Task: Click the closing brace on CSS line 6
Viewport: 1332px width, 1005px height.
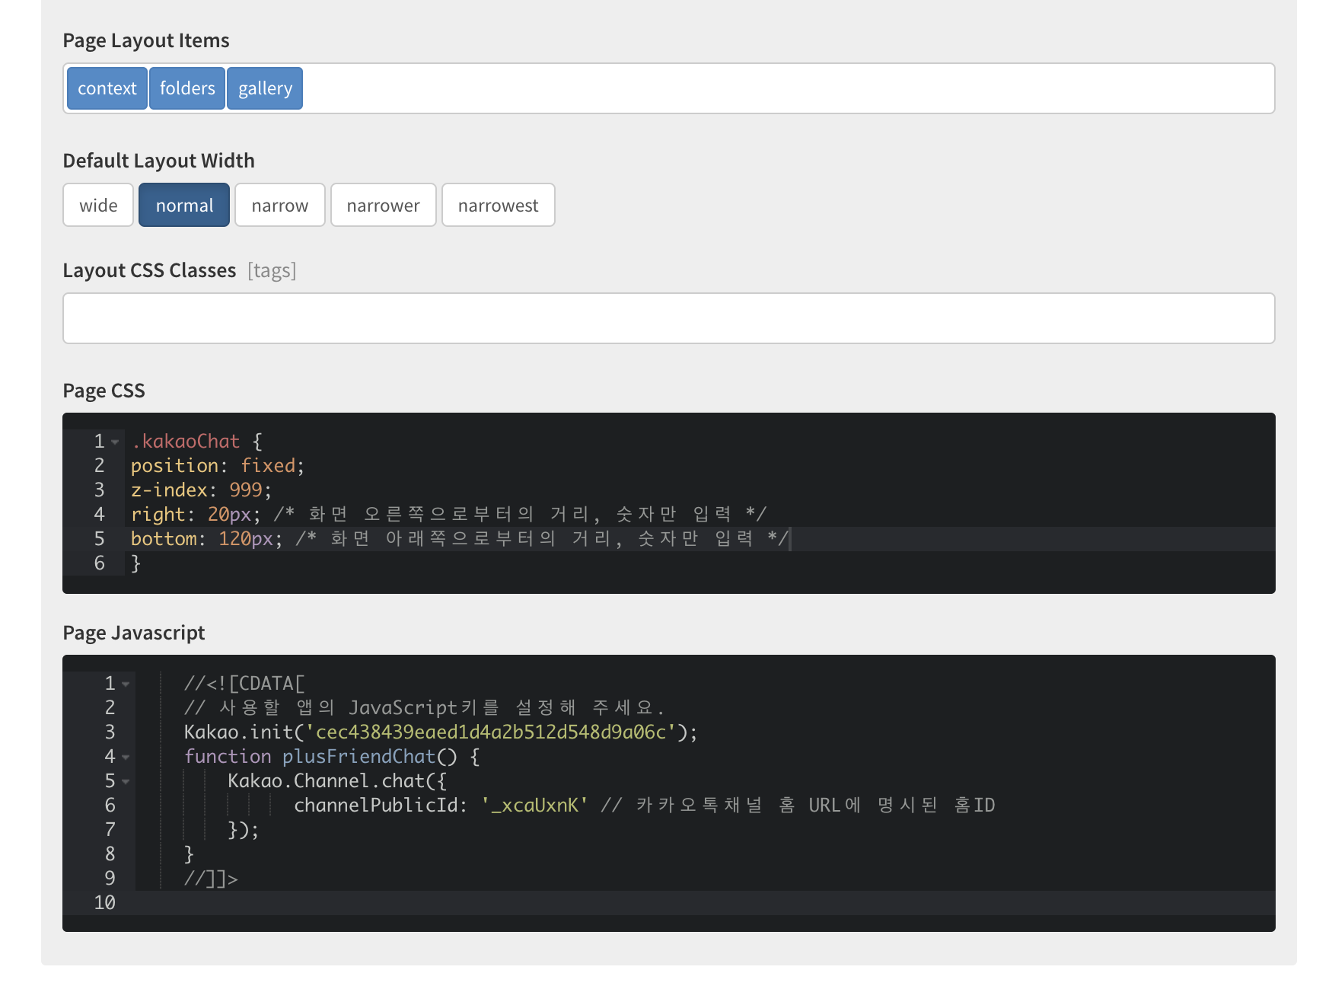Action: click(x=136, y=563)
